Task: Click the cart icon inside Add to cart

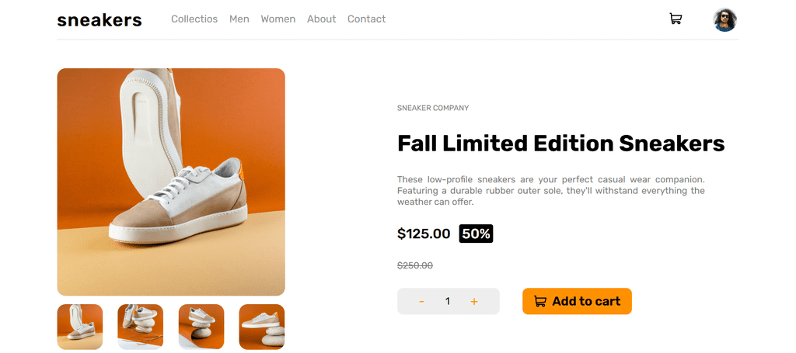Action: click(540, 301)
